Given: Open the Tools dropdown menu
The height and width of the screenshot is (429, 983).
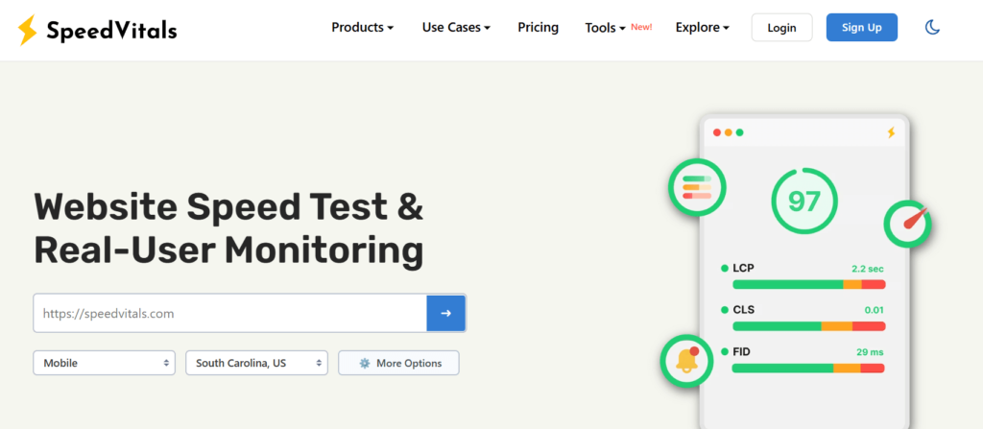Looking at the screenshot, I should coord(605,28).
